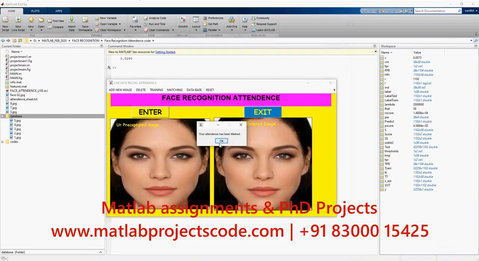This screenshot has height=261, width=479.
Task: Click Learn MATLAB in Resources
Action: [x=263, y=30]
